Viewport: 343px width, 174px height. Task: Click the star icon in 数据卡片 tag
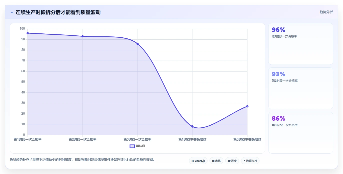[244, 161]
